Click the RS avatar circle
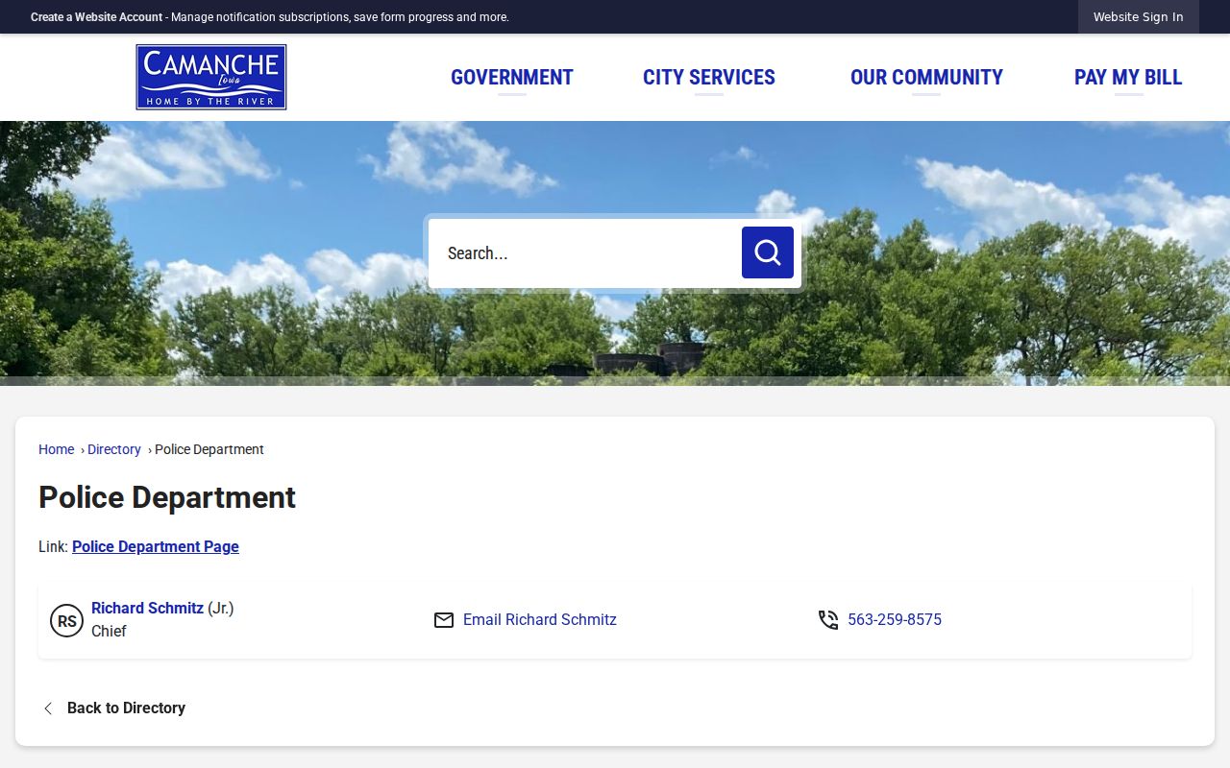The height and width of the screenshot is (768, 1230). click(x=66, y=621)
